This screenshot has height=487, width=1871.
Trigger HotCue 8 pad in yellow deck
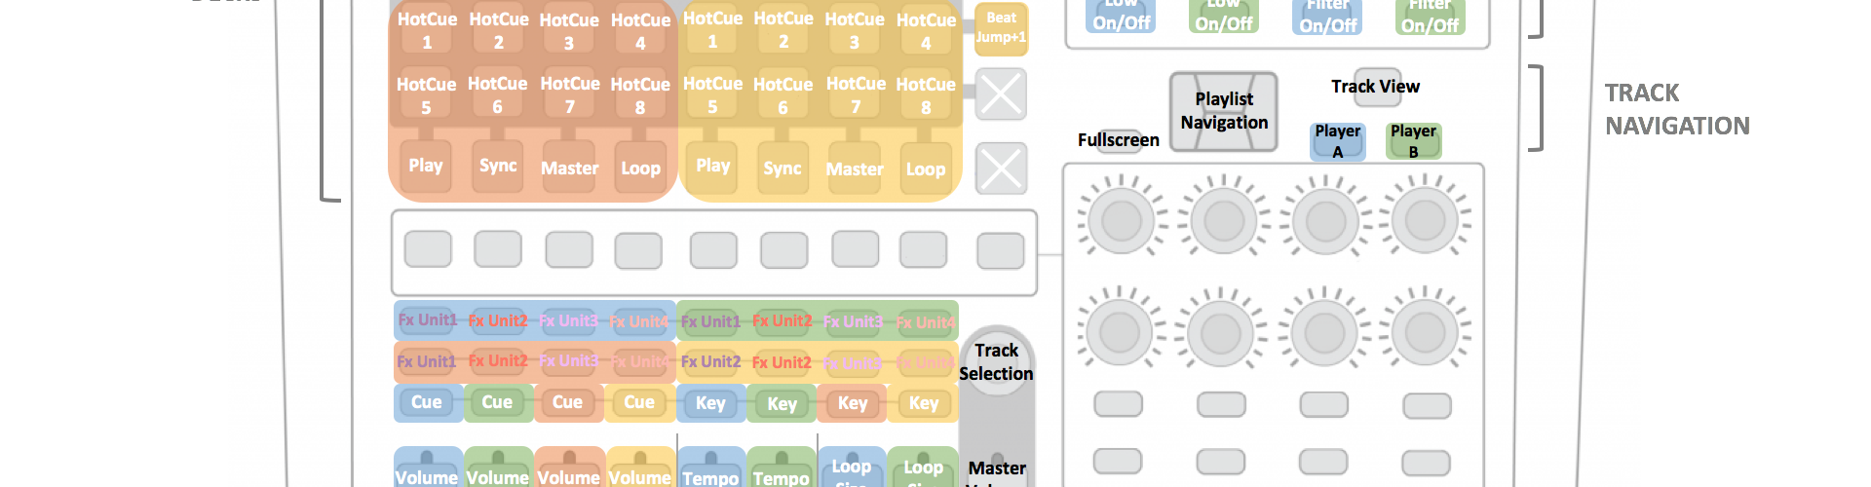[x=926, y=94]
